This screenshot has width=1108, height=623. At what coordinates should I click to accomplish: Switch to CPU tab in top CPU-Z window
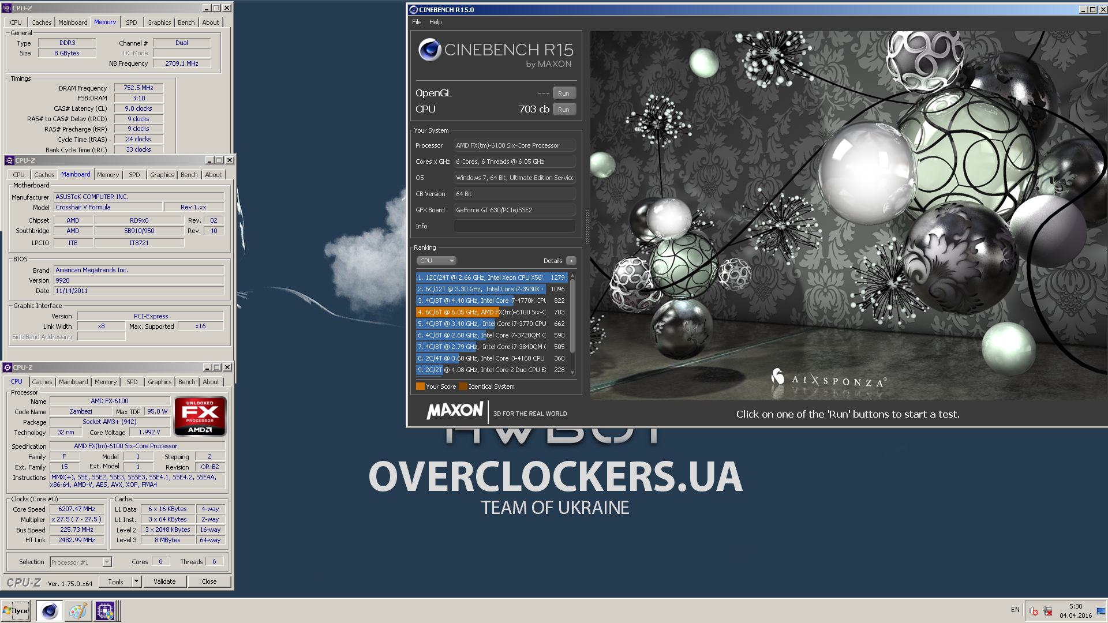(16, 22)
